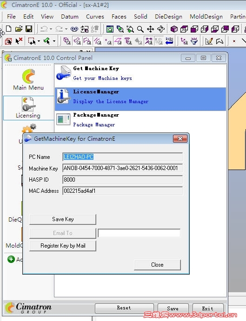Click the wireframe cube view icon
This screenshot has height=321, width=246.
[x=184, y=29]
